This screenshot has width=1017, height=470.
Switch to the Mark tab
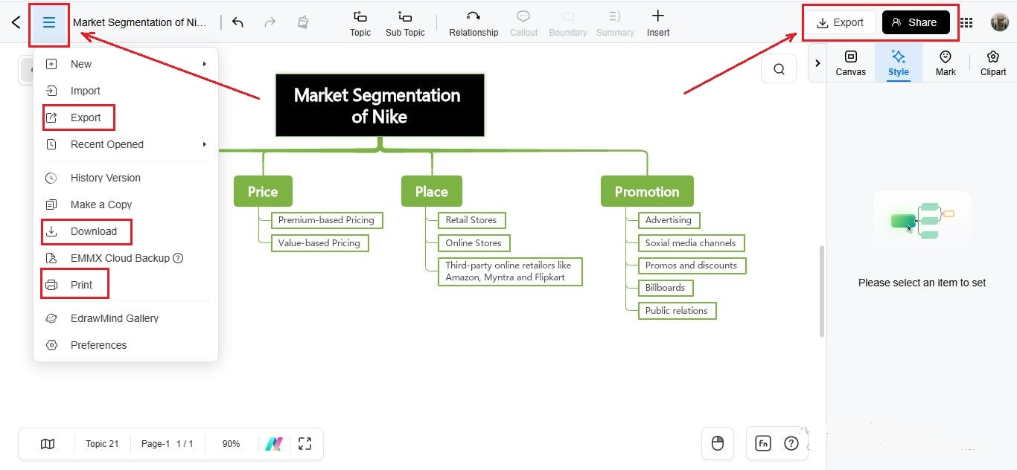coord(946,63)
